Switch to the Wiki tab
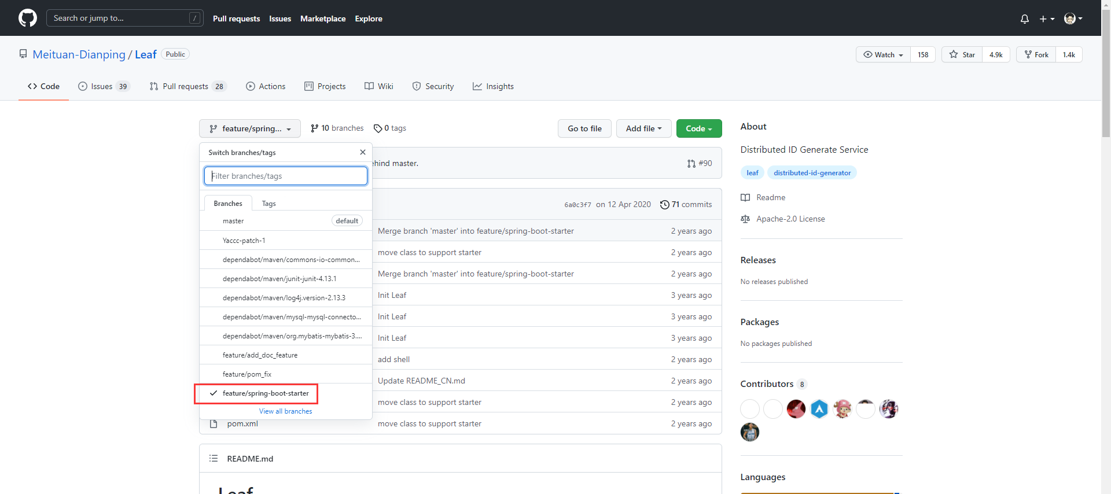The width and height of the screenshot is (1111, 494). tap(379, 86)
